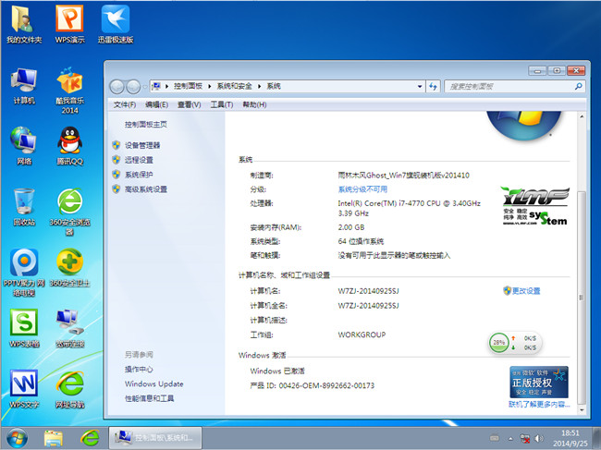The width and height of the screenshot is (601, 450).
Task: Select the 计算机 desktop icon
Action: coord(24,86)
